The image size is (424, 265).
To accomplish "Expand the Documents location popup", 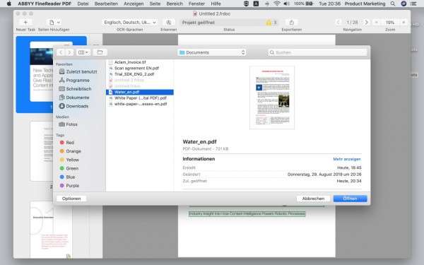I will click(x=212, y=52).
